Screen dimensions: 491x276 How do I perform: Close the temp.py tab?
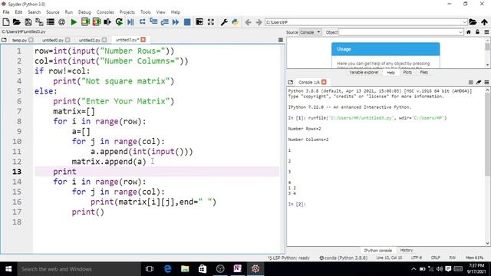[x=31, y=40]
